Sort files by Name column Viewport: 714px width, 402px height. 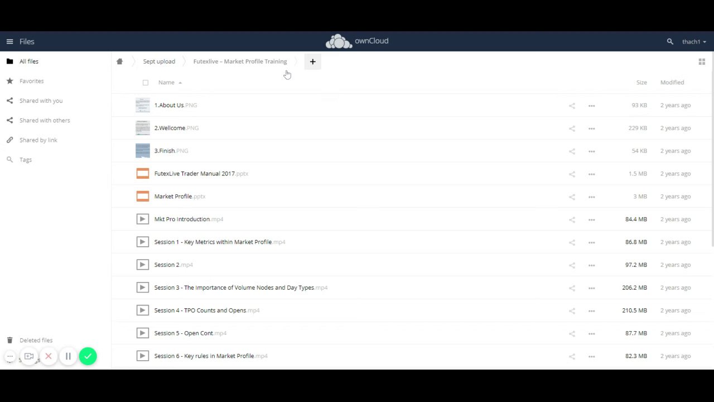coord(166,82)
